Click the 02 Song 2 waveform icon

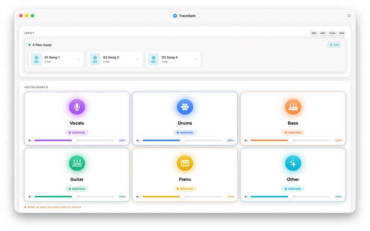pos(95,59)
